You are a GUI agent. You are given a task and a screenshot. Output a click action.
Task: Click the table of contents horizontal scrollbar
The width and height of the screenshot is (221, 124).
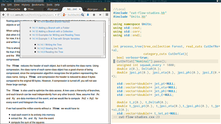[x=62, y=57]
